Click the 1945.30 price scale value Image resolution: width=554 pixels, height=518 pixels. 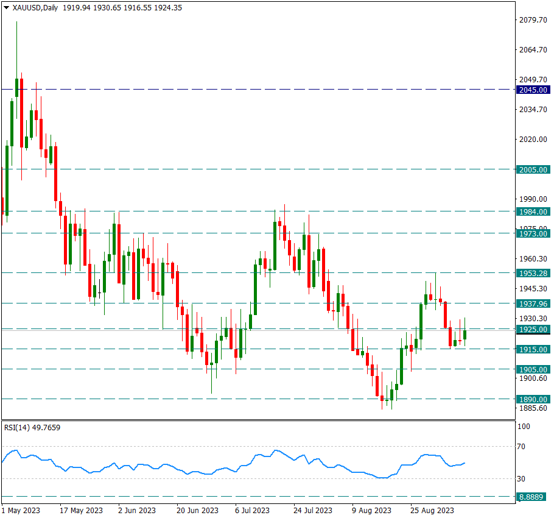click(x=533, y=288)
